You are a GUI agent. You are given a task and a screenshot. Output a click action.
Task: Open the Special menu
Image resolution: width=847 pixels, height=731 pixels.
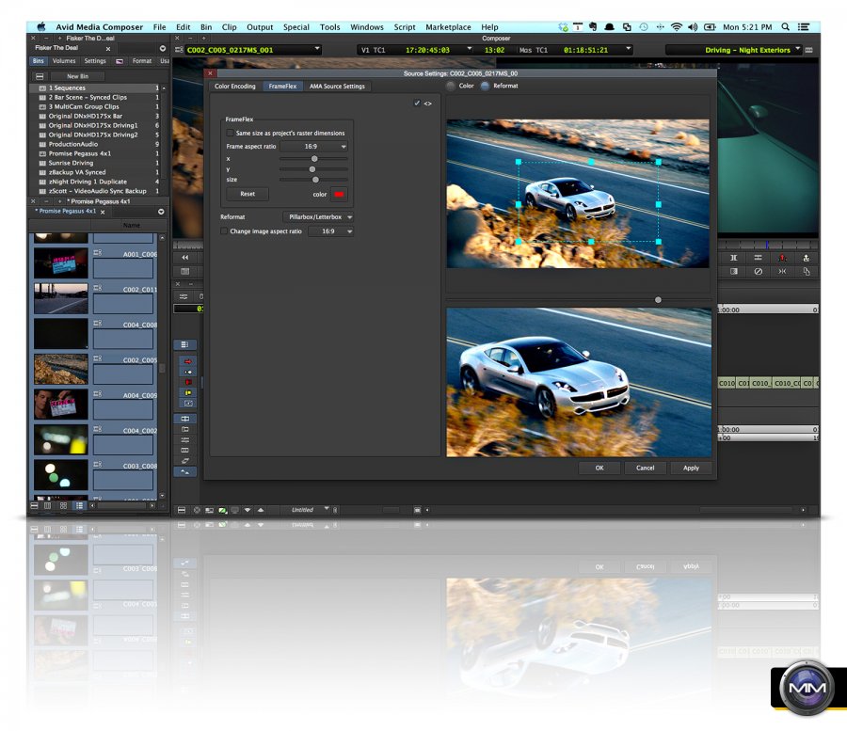296,27
